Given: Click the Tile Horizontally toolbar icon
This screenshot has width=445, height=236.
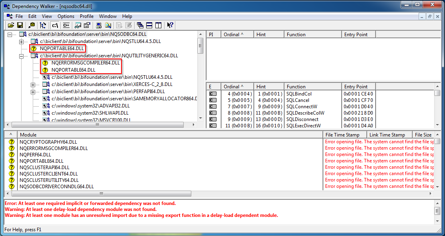Looking at the screenshot, I should coord(149,25).
